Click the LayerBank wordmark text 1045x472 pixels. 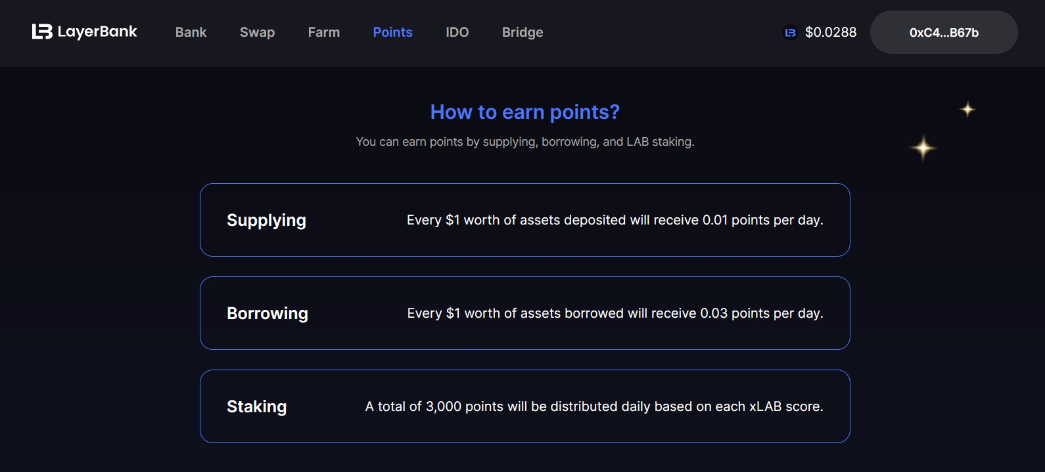click(97, 32)
